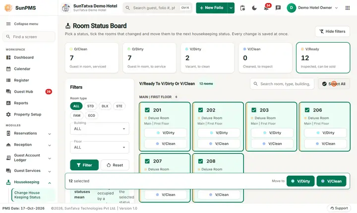
Task: Click the Collapse menu hamburger icon
Action: click(8, 24)
